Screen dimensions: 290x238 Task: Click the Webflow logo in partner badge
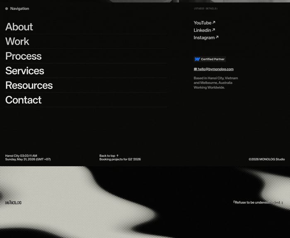[x=197, y=59]
